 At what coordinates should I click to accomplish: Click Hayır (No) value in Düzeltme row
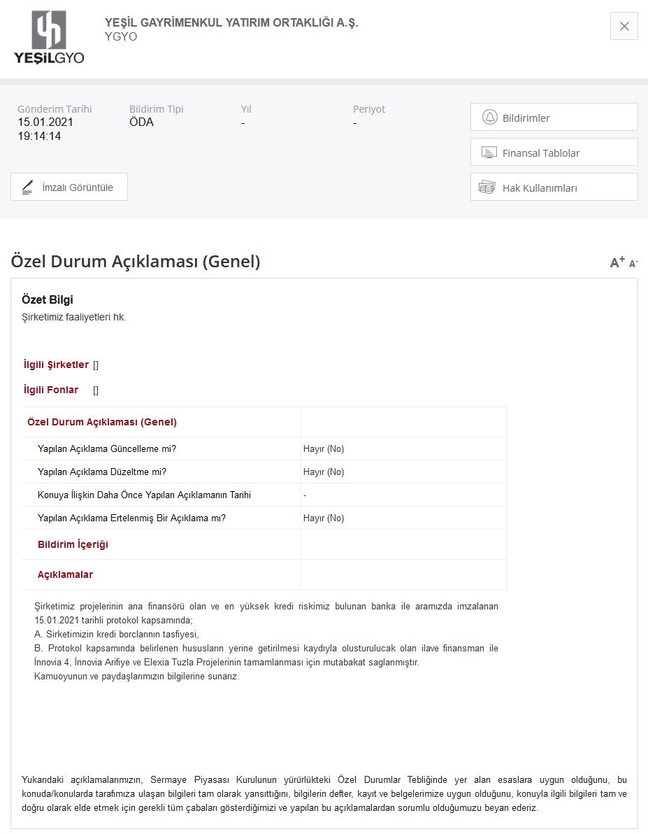(x=324, y=472)
